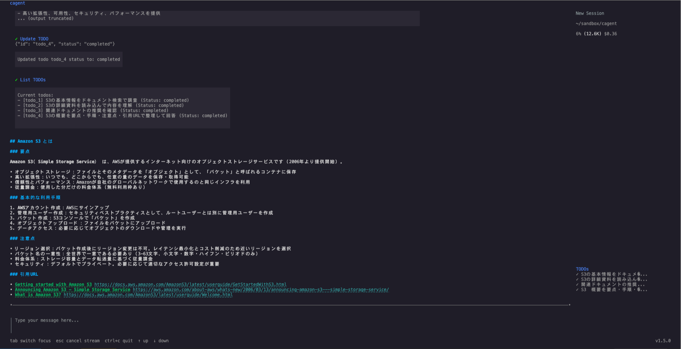Open the aws.amazon.com whats-new 2006 announcement URL
Image resolution: width=681 pixels, height=349 pixels.
261,289
